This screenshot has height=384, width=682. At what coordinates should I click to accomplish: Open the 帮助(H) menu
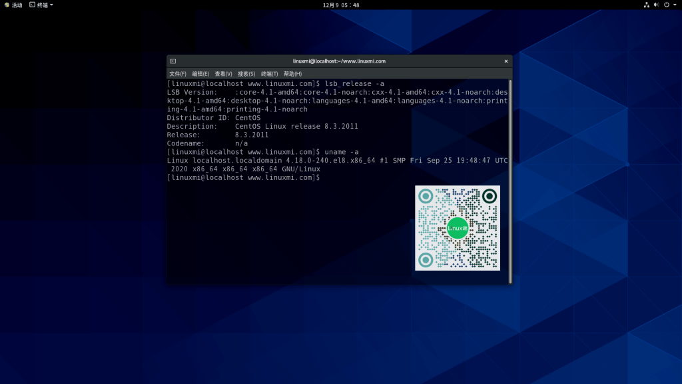pyautogui.click(x=293, y=73)
